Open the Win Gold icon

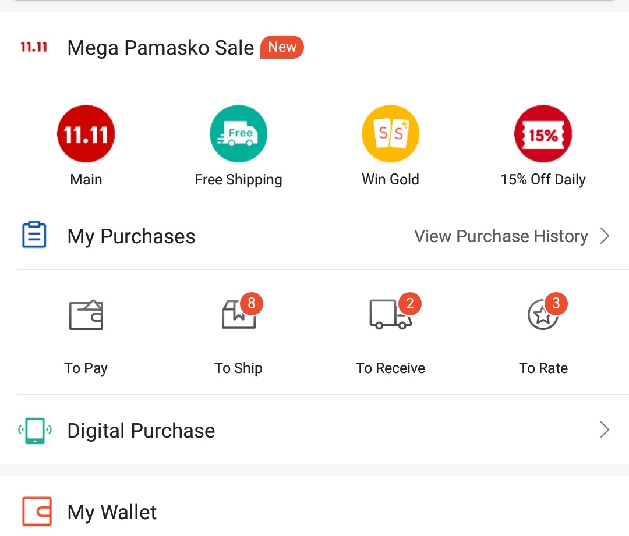[390, 133]
